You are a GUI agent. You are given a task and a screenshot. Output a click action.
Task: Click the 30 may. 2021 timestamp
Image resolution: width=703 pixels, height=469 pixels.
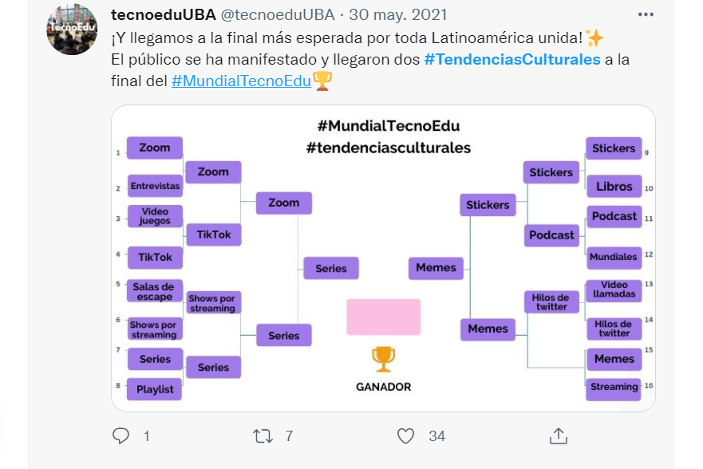pyautogui.click(x=398, y=15)
